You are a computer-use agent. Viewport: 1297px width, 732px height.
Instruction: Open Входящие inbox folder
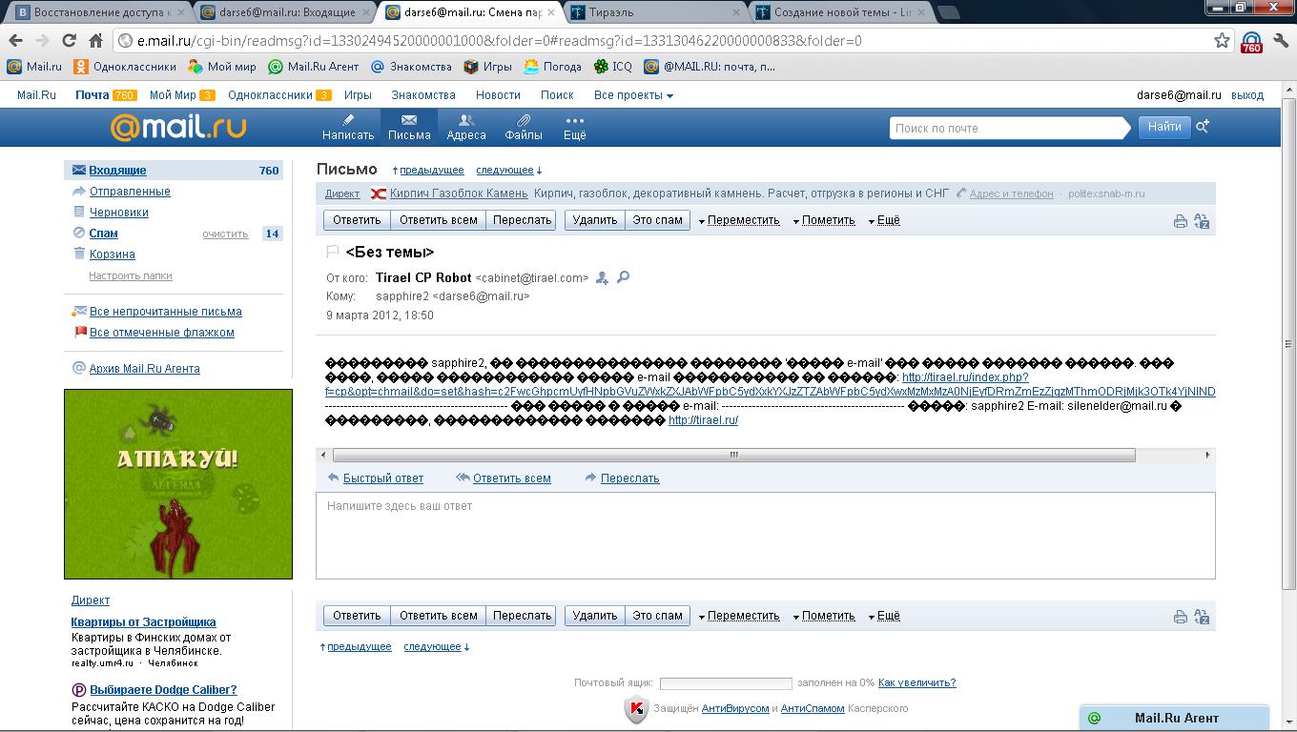click(x=117, y=171)
